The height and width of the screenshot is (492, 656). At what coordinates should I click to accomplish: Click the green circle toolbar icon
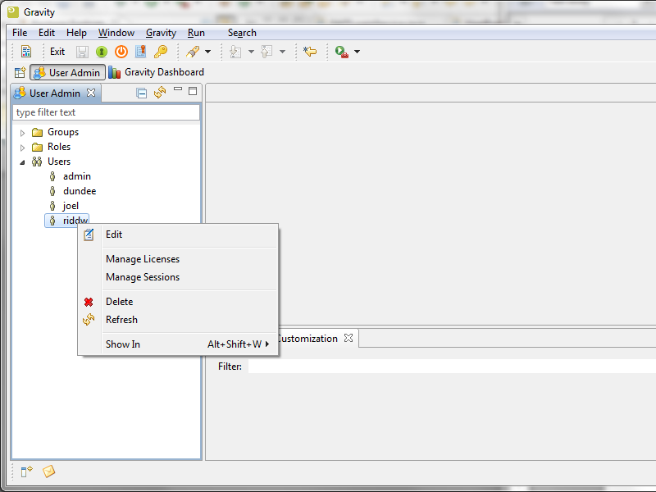pyautogui.click(x=102, y=52)
